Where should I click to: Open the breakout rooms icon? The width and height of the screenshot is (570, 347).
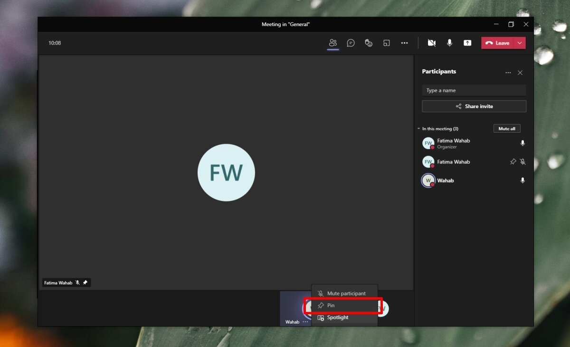387,43
